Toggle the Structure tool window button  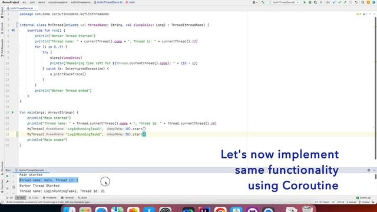click(2, 168)
